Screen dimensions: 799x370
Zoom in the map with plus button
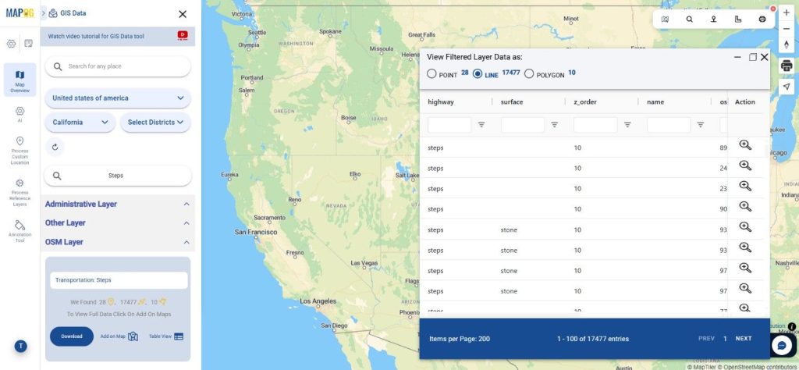pos(787,12)
